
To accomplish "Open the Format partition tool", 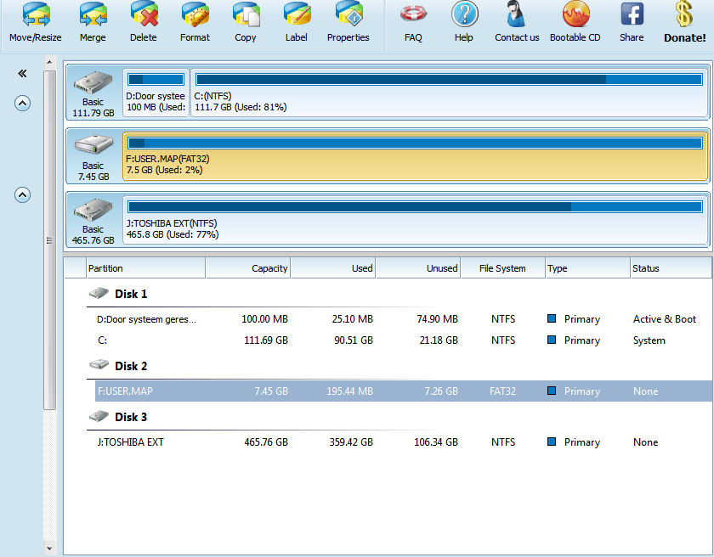I will point(195,22).
